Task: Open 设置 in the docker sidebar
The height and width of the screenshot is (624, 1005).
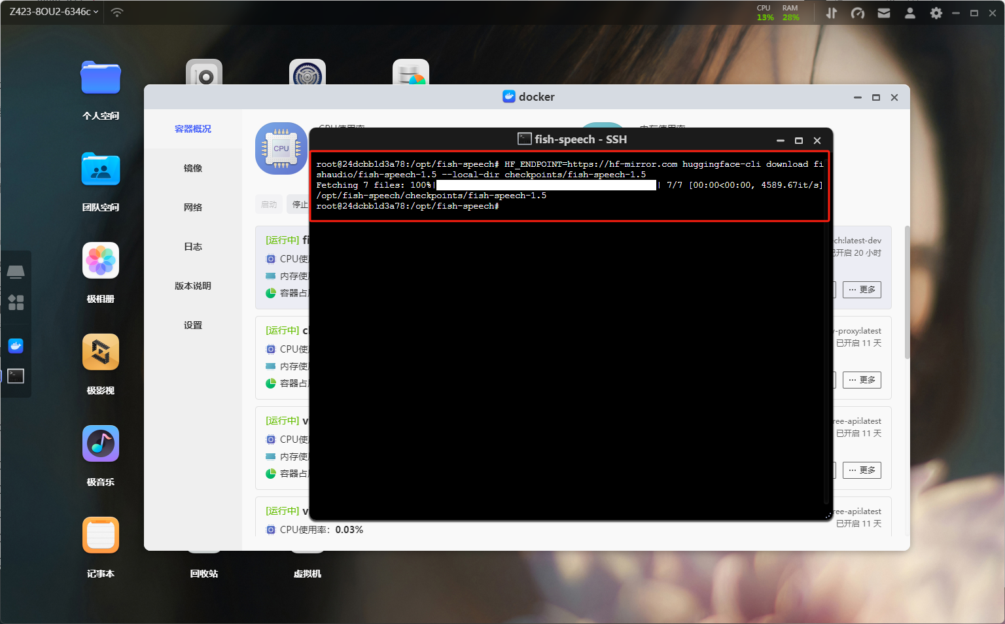Action: pyautogui.click(x=193, y=325)
